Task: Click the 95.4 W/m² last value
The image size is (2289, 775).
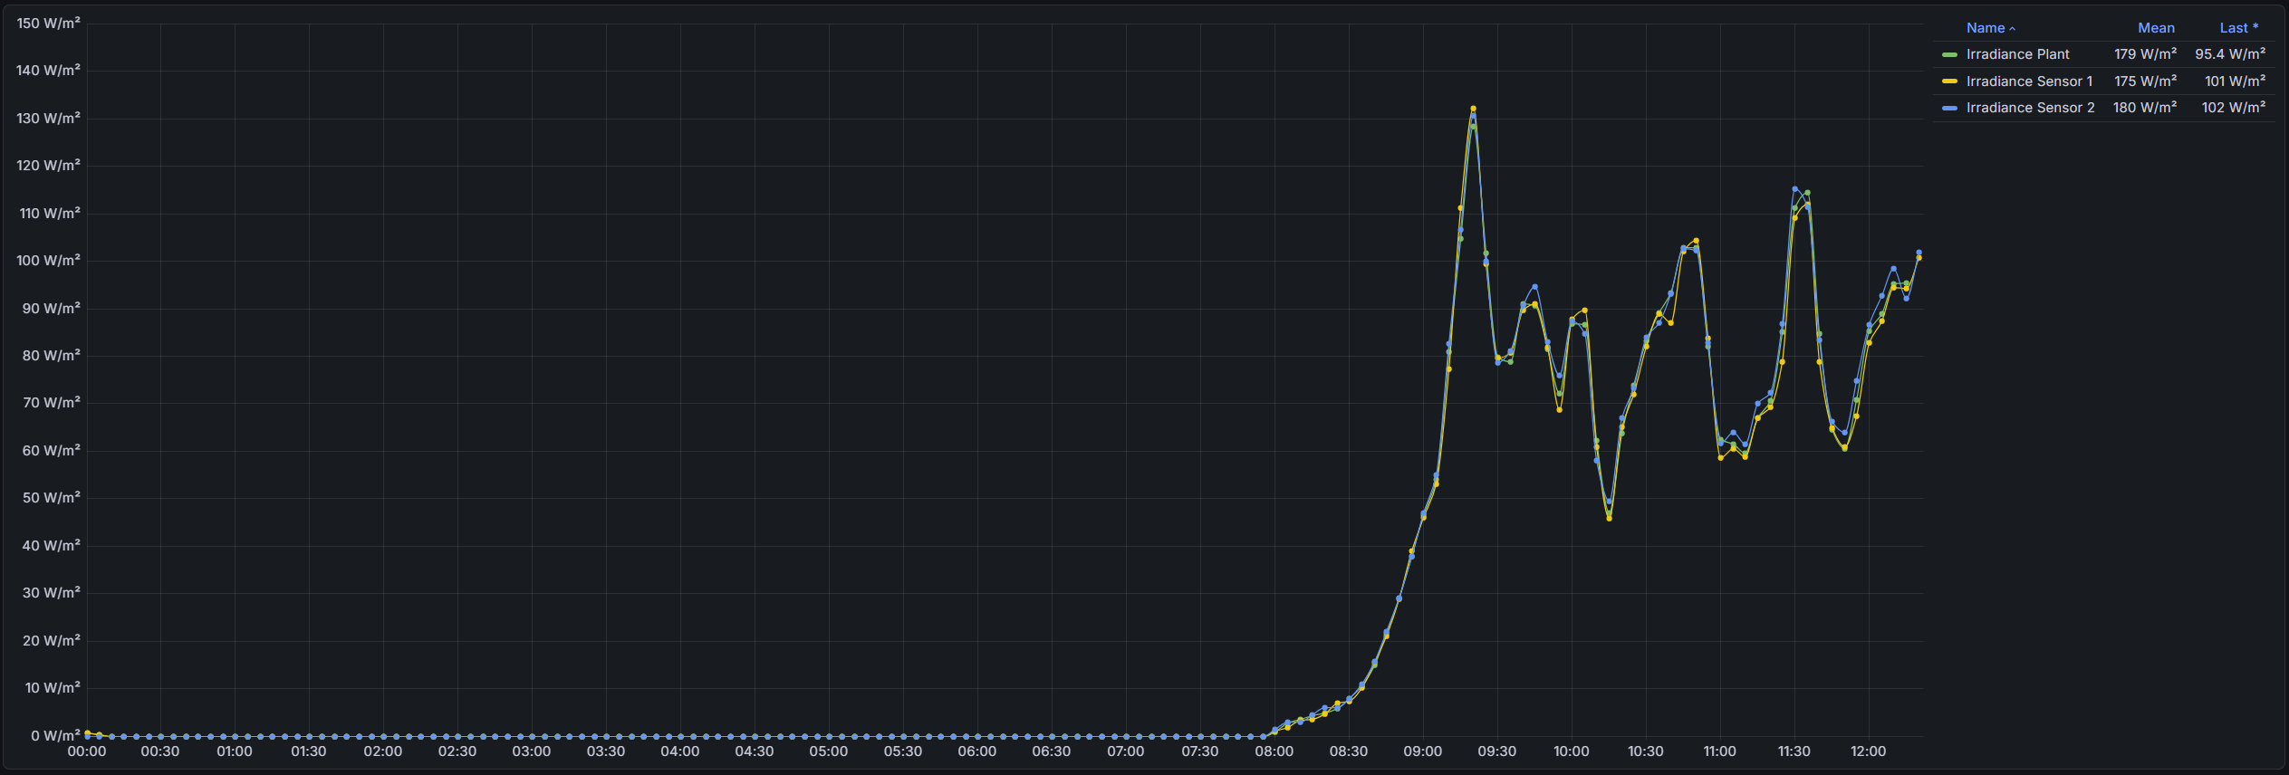Action: [2230, 54]
